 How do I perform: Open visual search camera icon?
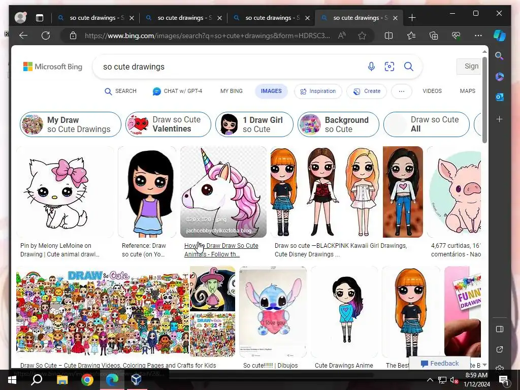[389, 67]
